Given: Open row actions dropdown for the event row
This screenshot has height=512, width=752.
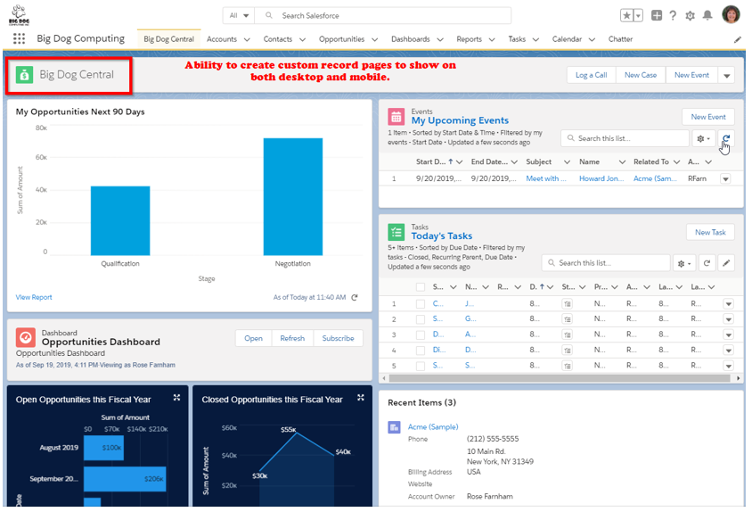Looking at the screenshot, I should [x=725, y=179].
